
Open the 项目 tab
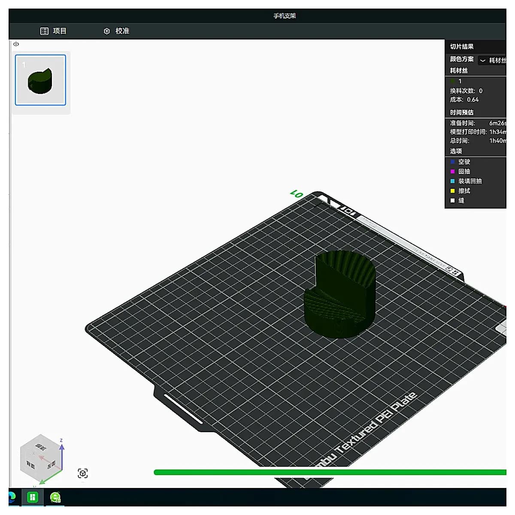53,31
